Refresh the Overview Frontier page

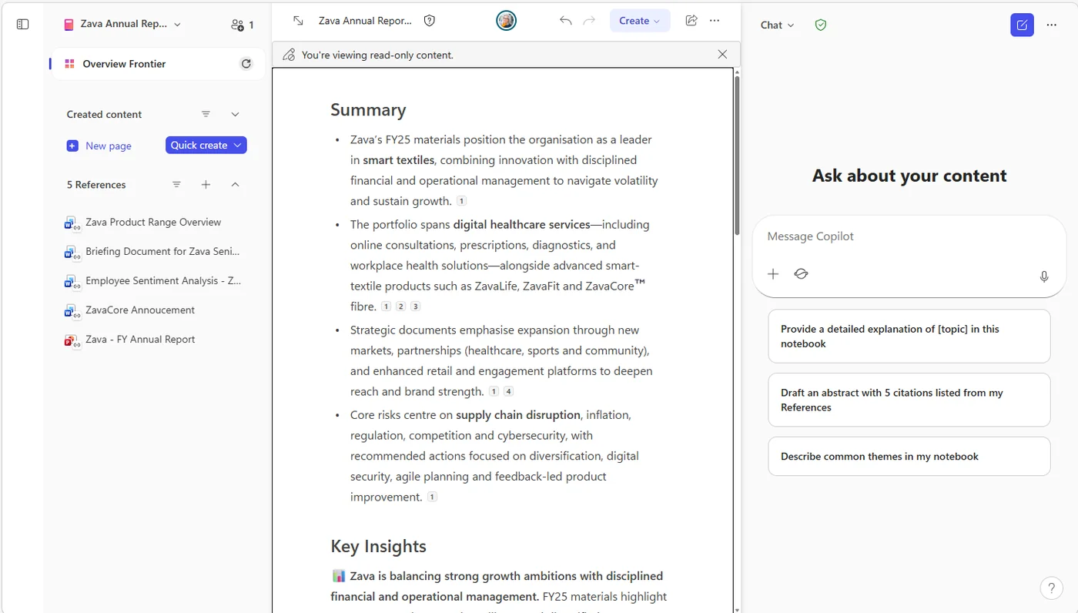(x=246, y=64)
